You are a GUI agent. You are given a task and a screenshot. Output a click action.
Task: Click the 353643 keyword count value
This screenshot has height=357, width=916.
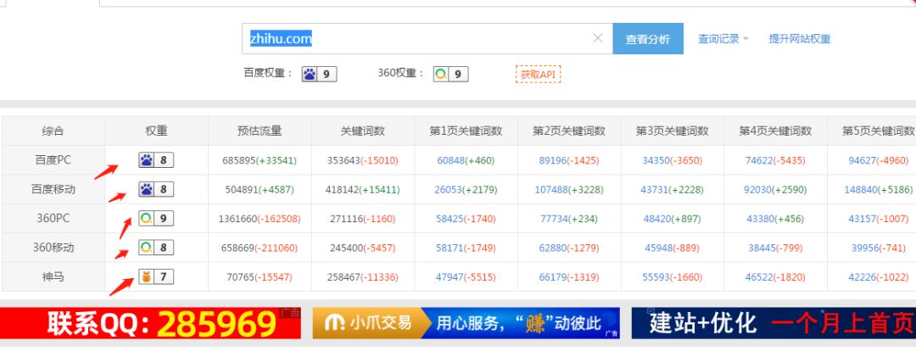(x=343, y=160)
